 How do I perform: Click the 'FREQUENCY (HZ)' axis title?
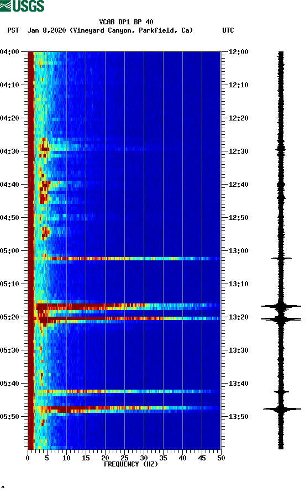[131, 464]
